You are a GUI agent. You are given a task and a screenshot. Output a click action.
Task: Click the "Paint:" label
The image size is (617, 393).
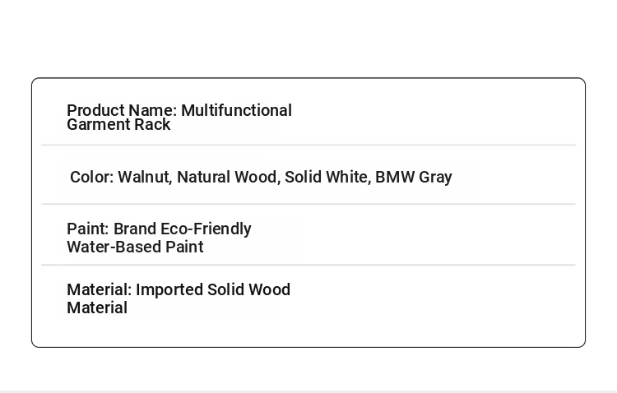click(88, 229)
